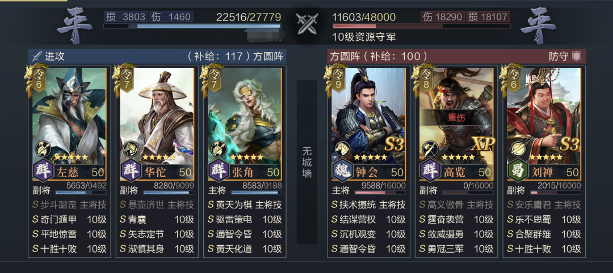Click the 无城墙 wall status panel

307,162
